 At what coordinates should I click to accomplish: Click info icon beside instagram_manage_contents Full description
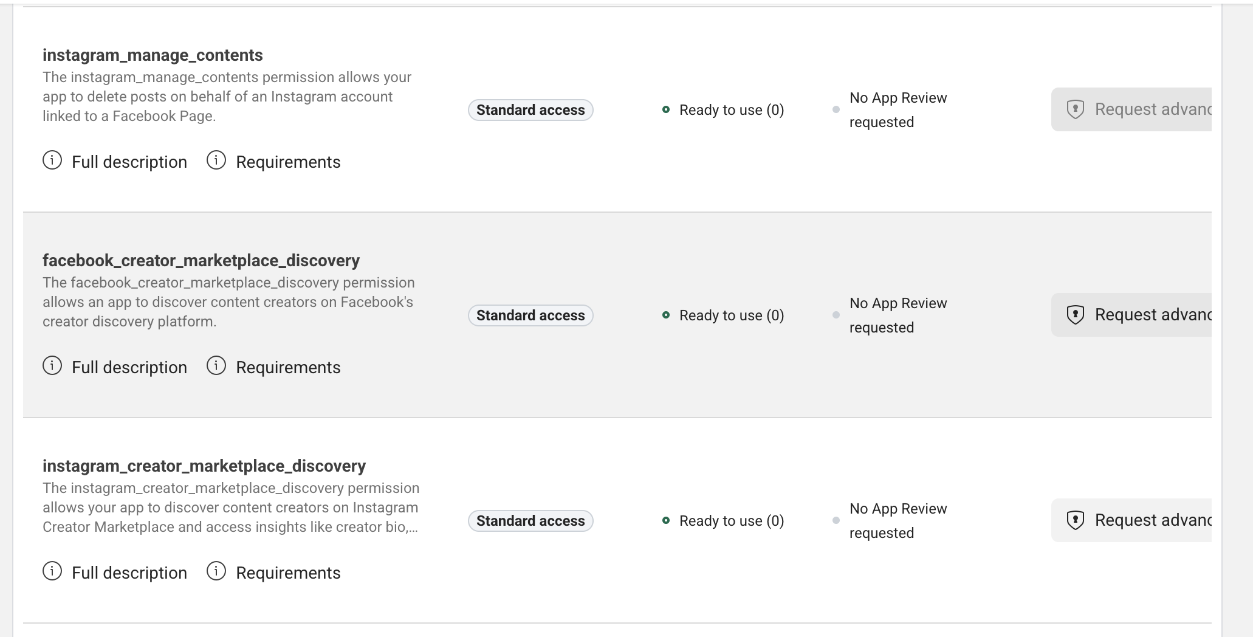pyautogui.click(x=52, y=160)
